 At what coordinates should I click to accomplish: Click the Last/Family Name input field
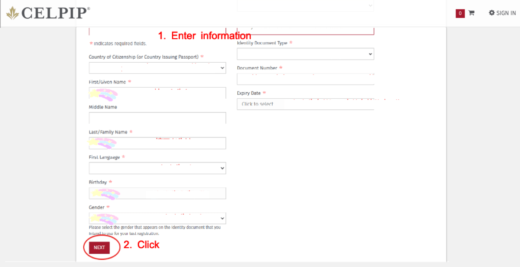pyautogui.click(x=157, y=143)
